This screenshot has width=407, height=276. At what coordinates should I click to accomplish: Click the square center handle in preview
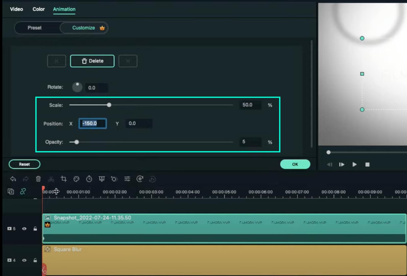[362, 74]
